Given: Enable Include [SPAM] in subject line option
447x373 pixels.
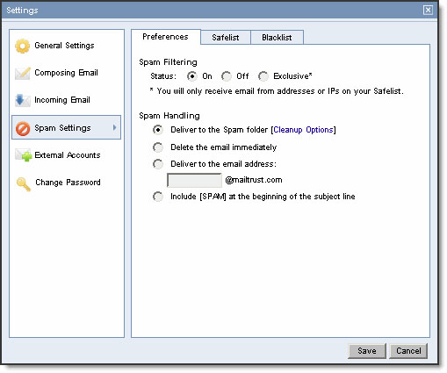Looking at the screenshot, I should tap(158, 197).
